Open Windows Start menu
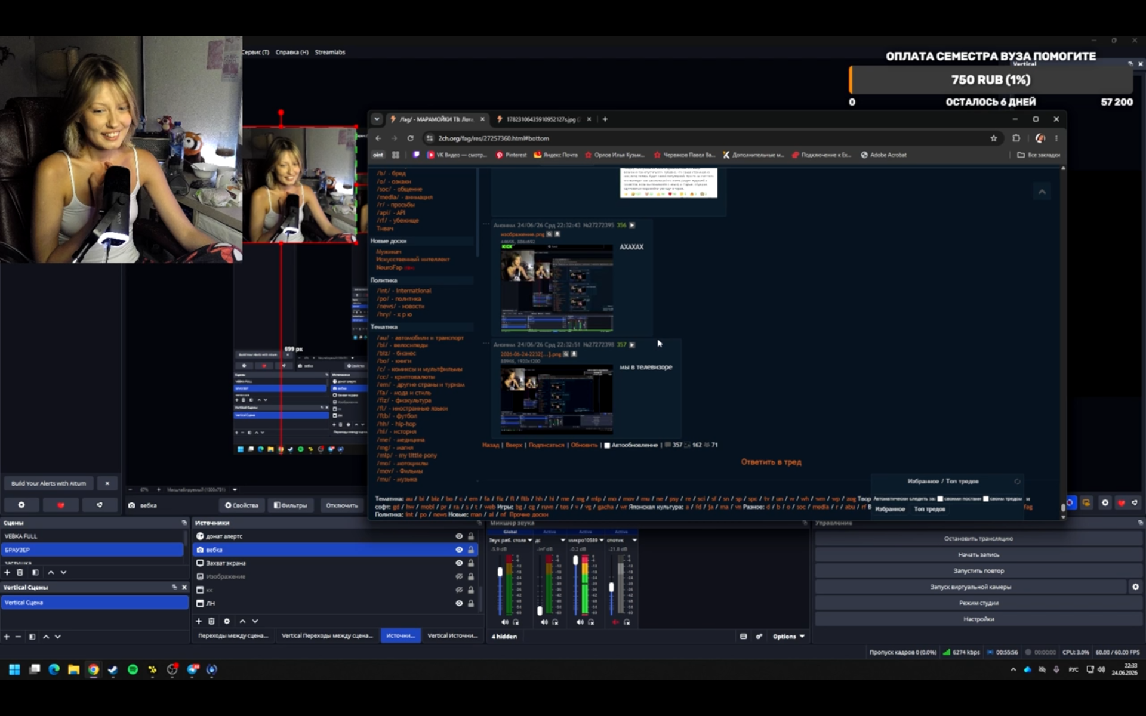Image resolution: width=1146 pixels, height=716 pixels. [x=14, y=669]
